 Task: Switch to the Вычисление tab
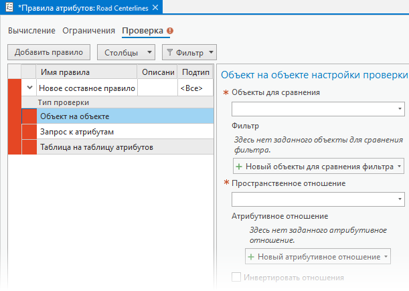click(x=31, y=31)
